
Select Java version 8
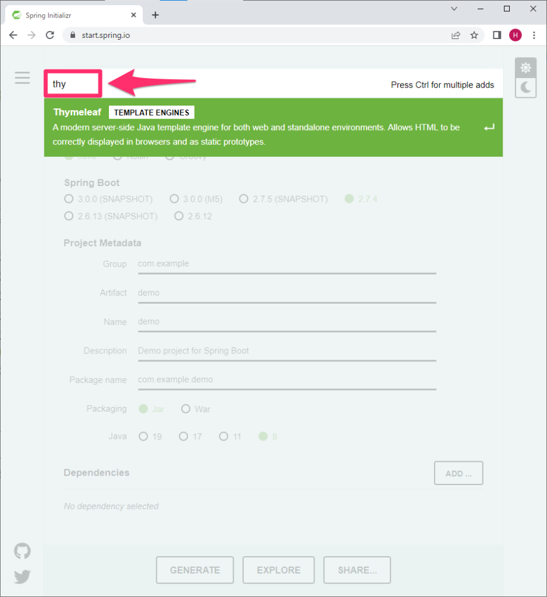click(x=268, y=436)
